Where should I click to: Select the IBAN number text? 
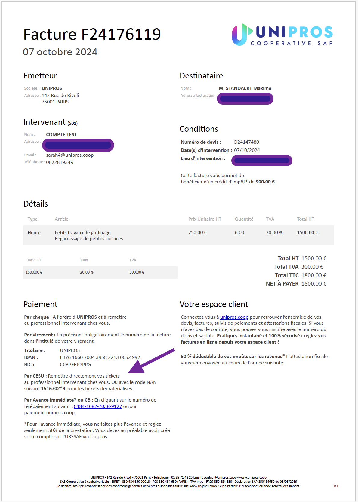(x=100, y=357)
